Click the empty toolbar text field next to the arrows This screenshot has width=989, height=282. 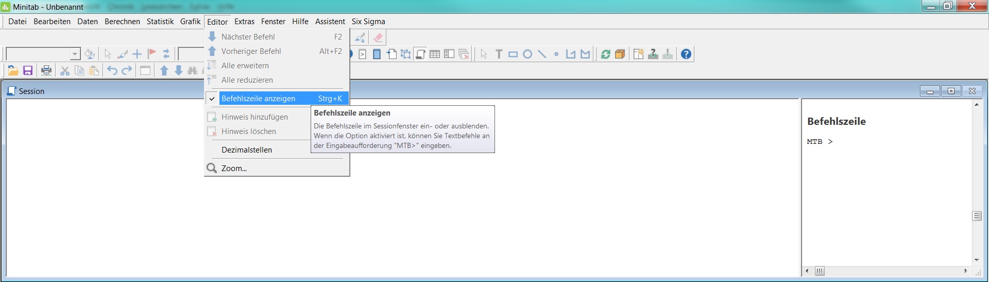coord(191,54)
